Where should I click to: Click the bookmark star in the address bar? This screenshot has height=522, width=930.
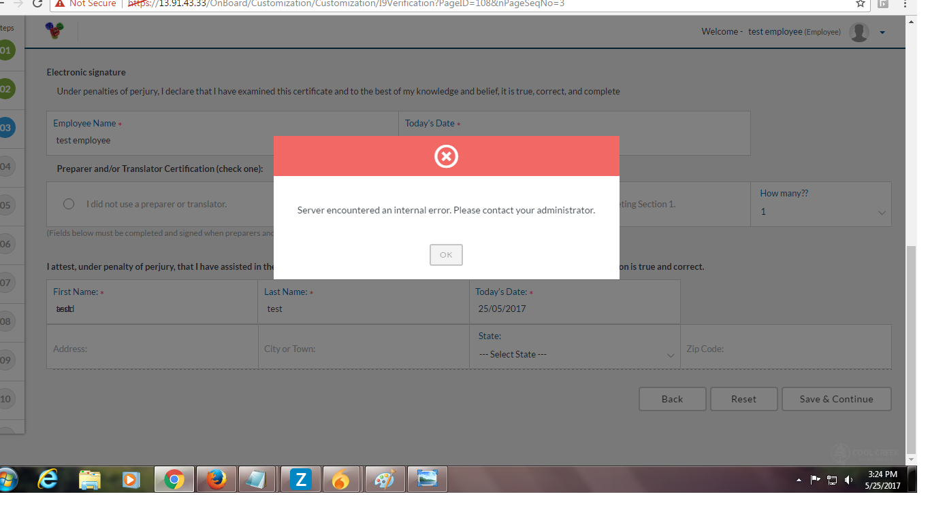859,4
